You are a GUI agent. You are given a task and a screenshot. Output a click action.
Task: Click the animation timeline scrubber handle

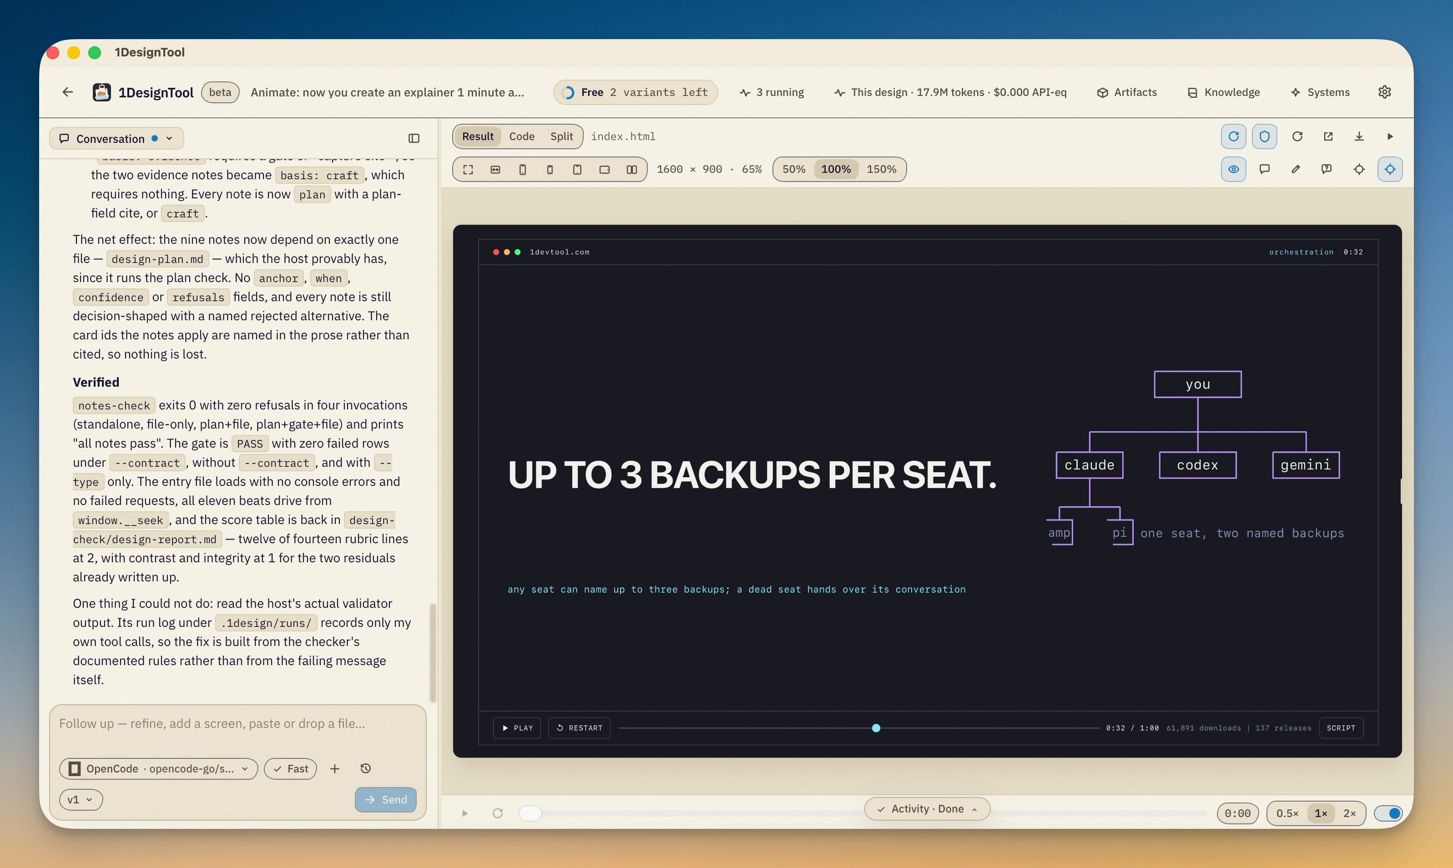tap(876, 727)
